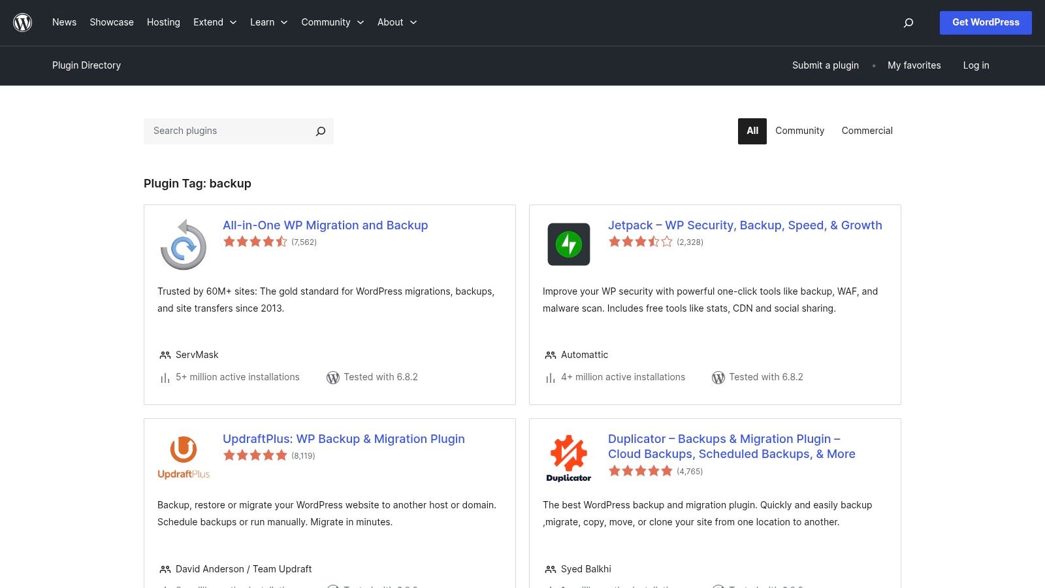Image resolution: width=1045 pixels, height=588 pixels.
Task: Expand the Community dropdown in top navigation
Action: [332, 22]
